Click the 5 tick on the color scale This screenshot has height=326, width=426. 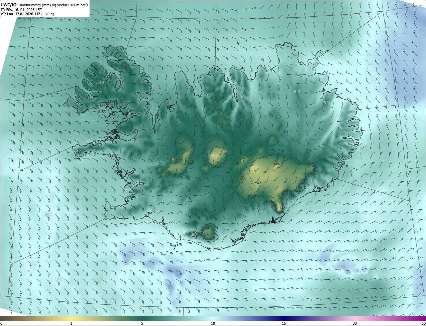point(142,323)
